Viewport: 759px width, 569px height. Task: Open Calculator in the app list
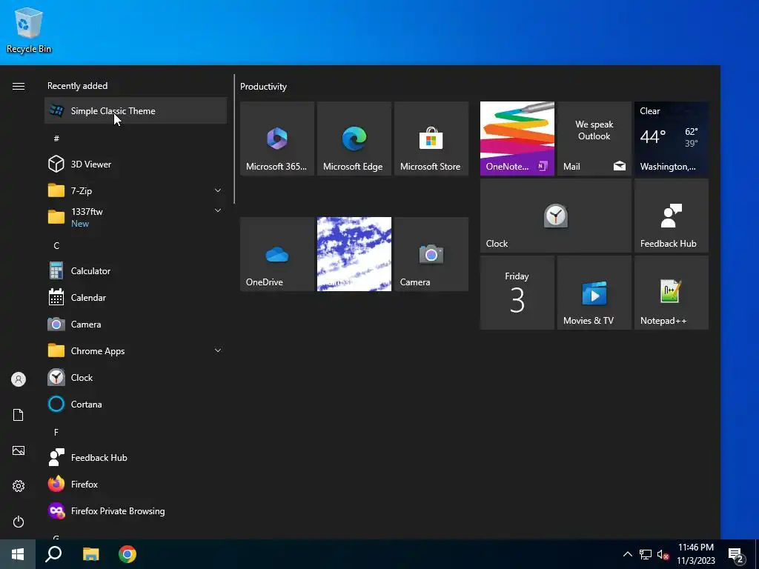point(136,271)
